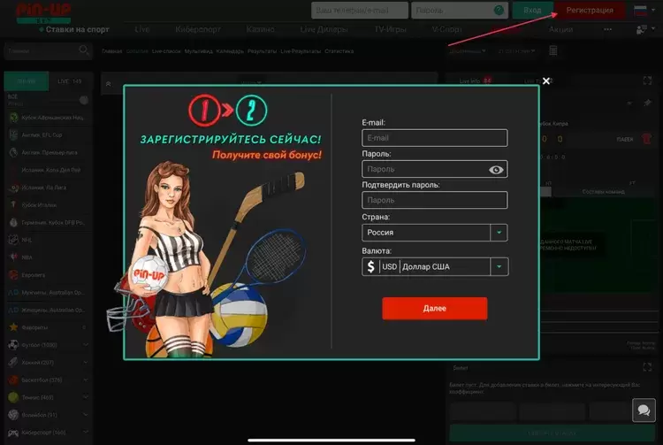Click the password help question mark icon
Image resolution: width=663 pixels, height=445 pixels.
coord(499,10)
